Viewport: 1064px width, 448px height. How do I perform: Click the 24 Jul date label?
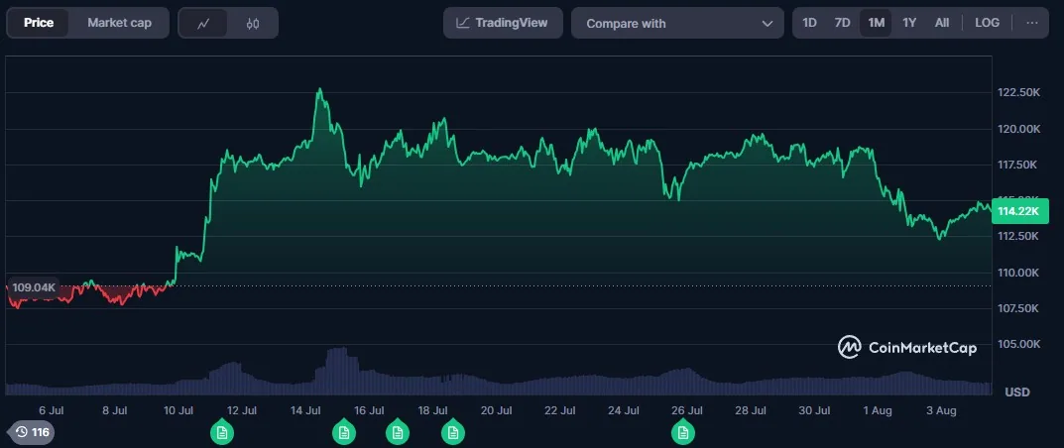623,410
